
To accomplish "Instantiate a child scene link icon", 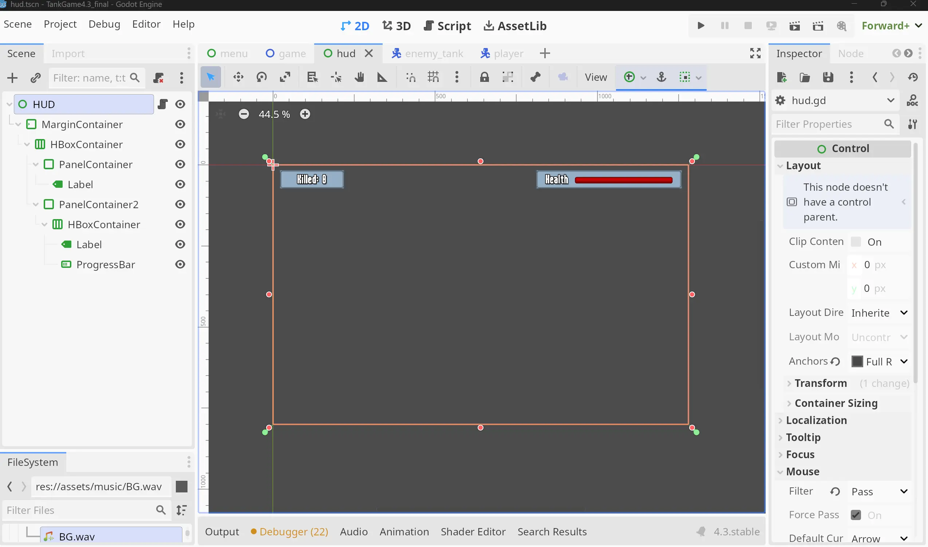I will click(35, 78).
